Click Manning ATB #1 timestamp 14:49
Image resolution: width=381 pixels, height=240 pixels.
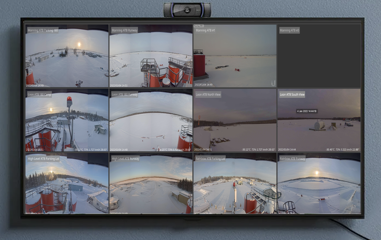(x=204, y=85)
